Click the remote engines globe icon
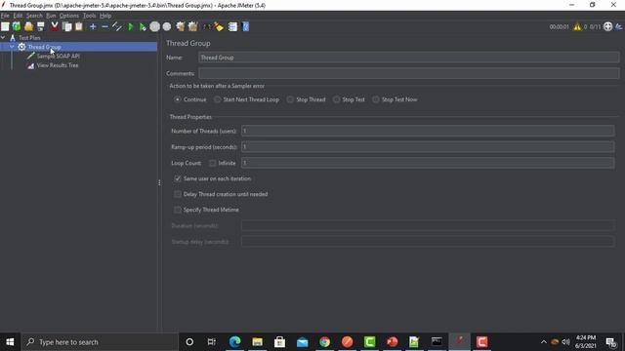Screen dimensions: 625x351 coord(607,26)
